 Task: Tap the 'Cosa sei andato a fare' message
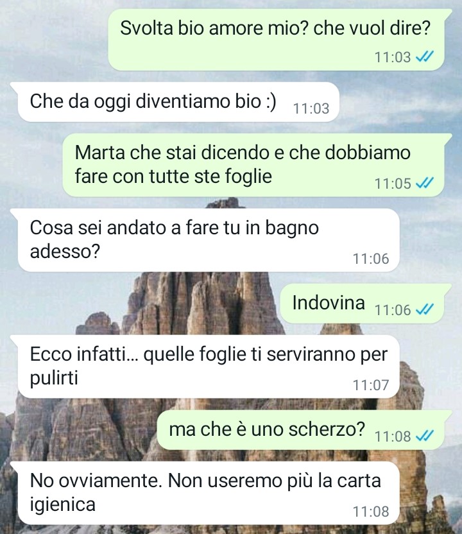point(209,241)
